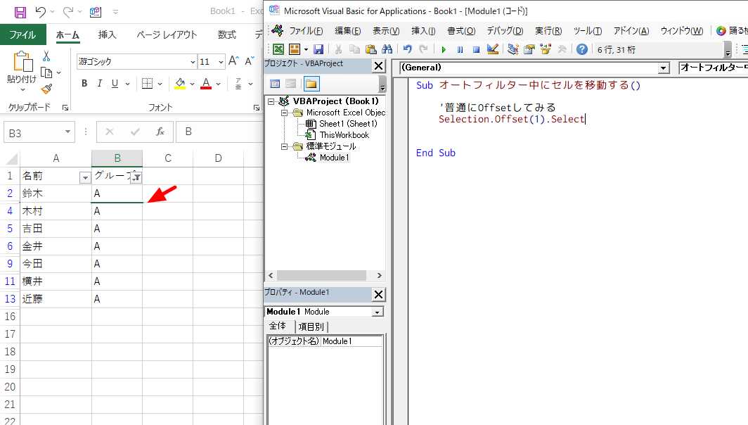Collapse Microsoft Excel Objects folder

coord(284,113)
